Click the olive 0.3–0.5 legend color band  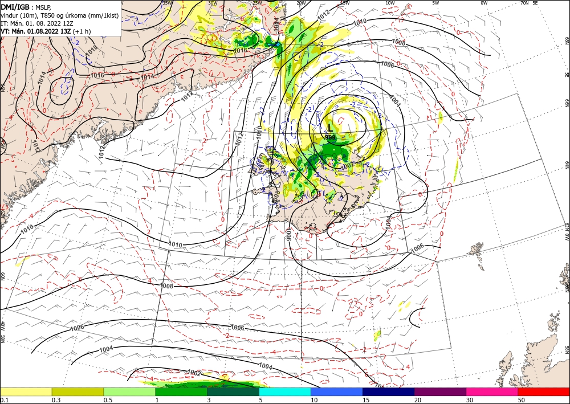click(x=78, y=391)
